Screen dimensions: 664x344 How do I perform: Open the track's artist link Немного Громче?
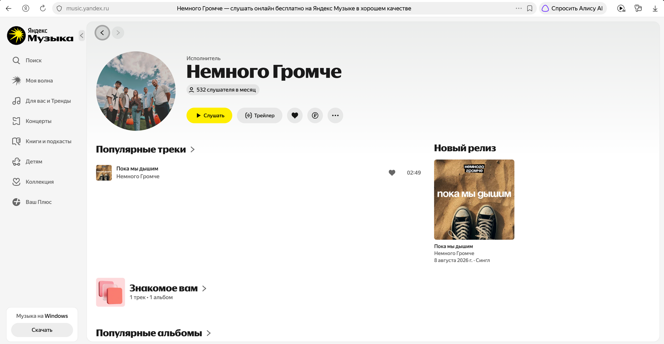coord(138,177)
